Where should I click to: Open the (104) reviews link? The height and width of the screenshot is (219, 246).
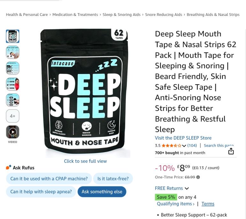click(x=192, y=145)
